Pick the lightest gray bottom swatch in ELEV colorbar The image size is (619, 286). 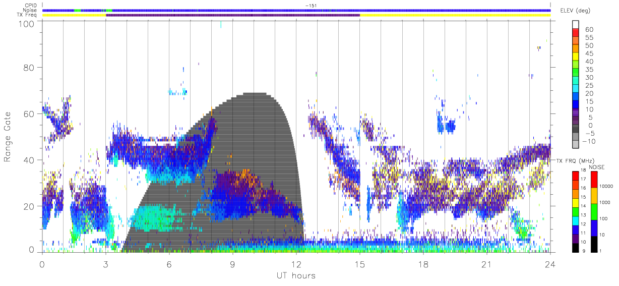576,144
